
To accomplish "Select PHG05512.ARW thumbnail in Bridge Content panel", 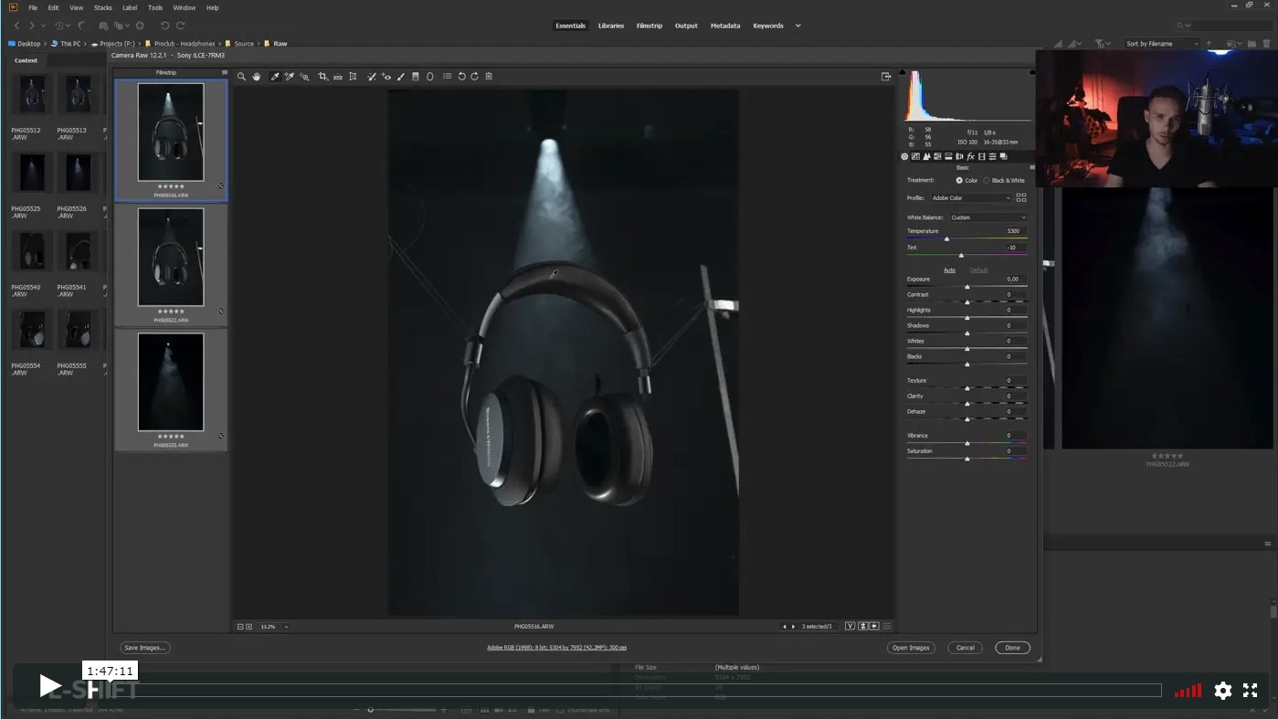I will (33, 95).
